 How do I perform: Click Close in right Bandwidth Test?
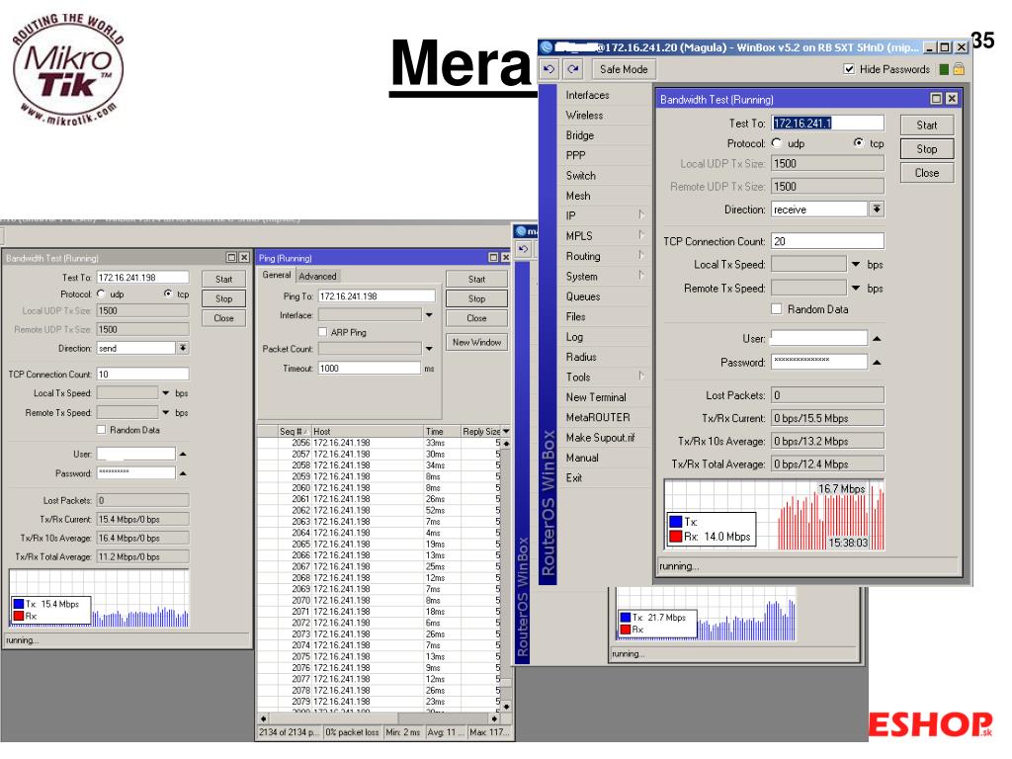pos(927,173)
